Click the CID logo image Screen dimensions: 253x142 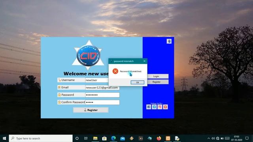point(88,55)
